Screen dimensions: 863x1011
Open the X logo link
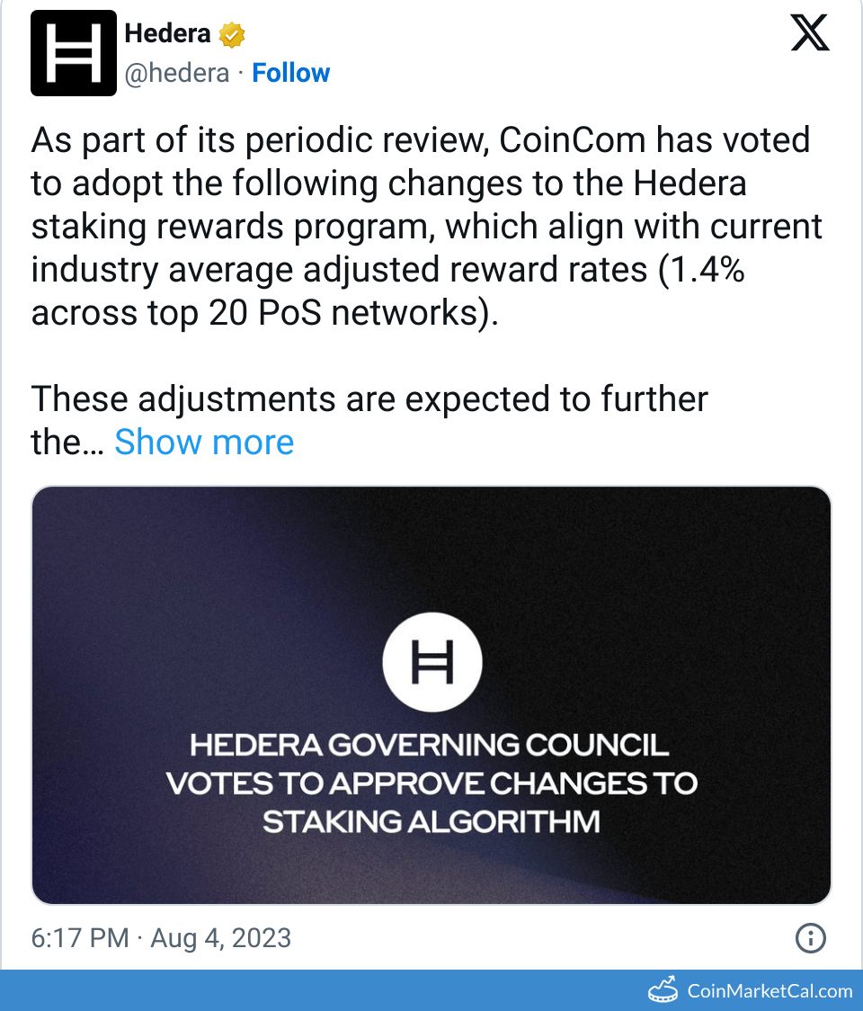point(809,35)
